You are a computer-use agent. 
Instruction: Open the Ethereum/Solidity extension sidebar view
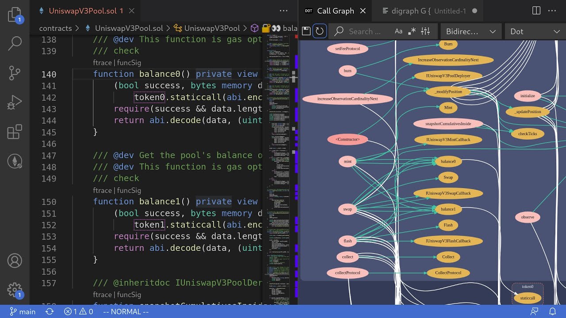(15, 162)
